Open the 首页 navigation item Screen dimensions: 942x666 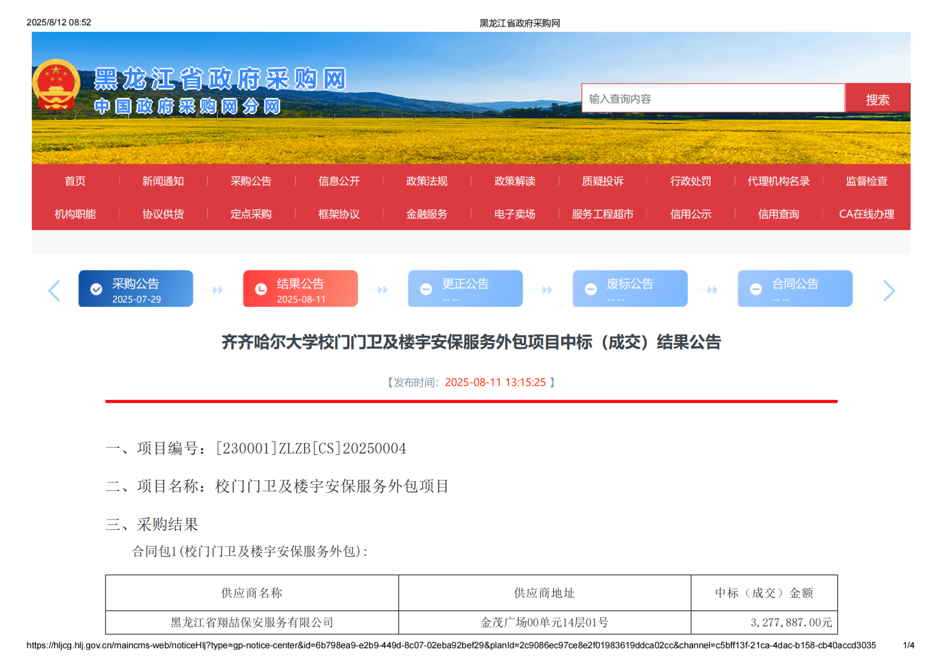(75, 181)
